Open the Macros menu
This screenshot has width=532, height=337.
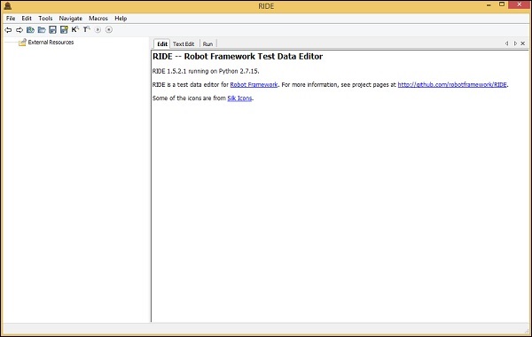(x=98, y=19)
